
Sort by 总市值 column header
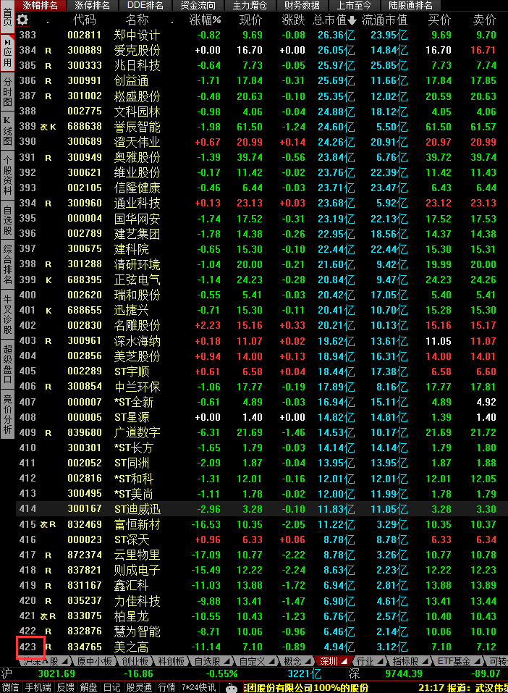[x=334, y=20]
